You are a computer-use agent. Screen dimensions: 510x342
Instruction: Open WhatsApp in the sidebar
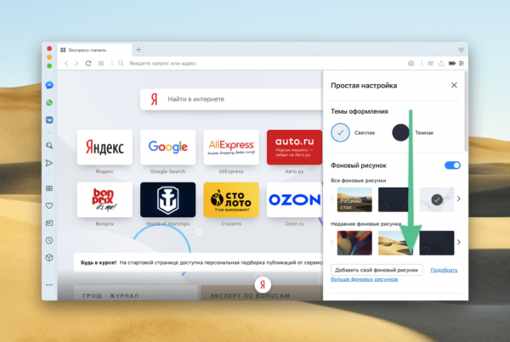(49, 103)
